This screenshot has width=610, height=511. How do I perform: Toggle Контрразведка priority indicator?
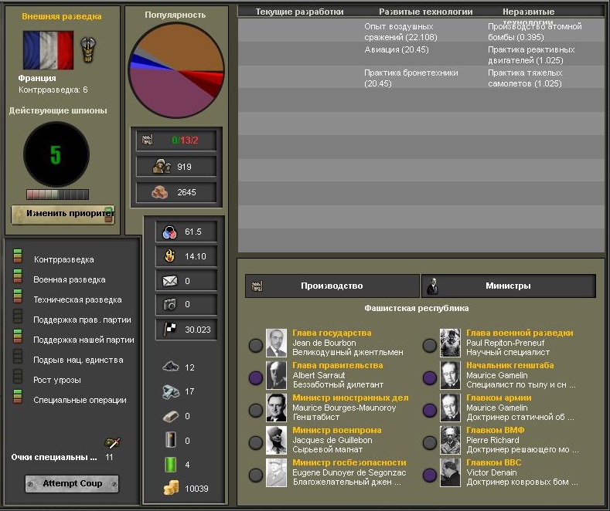click(18, 257)
